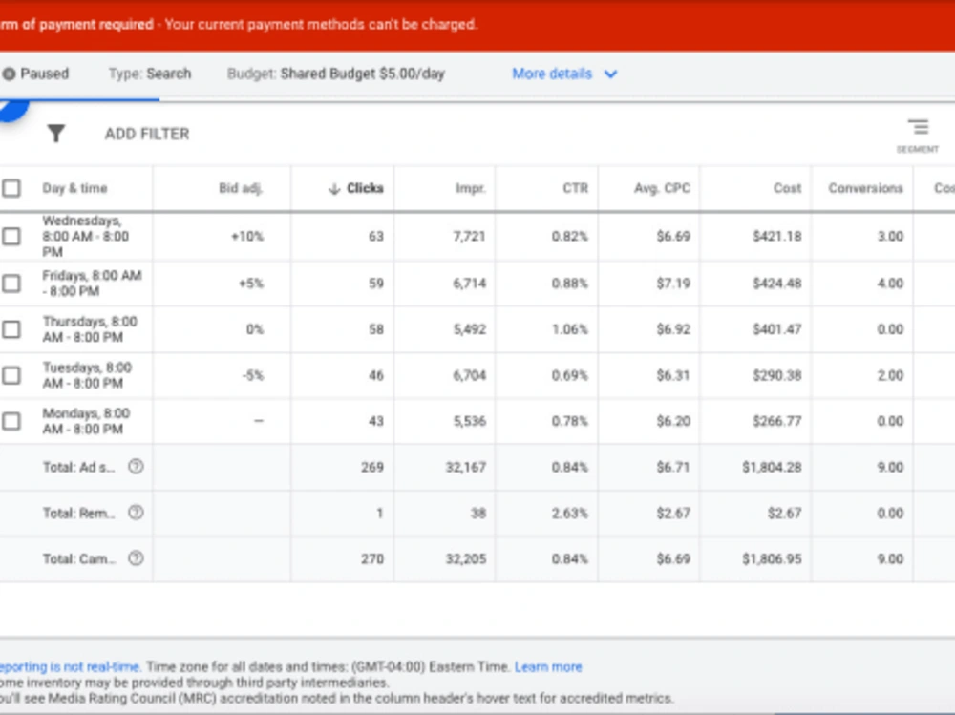The image size is (955, 715).
Task: Open the Learn more link
Action: point(548,667)
